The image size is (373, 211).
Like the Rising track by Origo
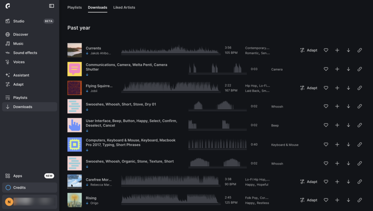click(x=326, y=200)
